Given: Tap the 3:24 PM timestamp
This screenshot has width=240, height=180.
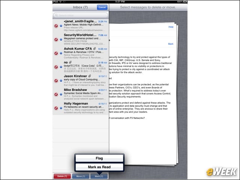Looking at the screenshot, I should coord(102,22).
